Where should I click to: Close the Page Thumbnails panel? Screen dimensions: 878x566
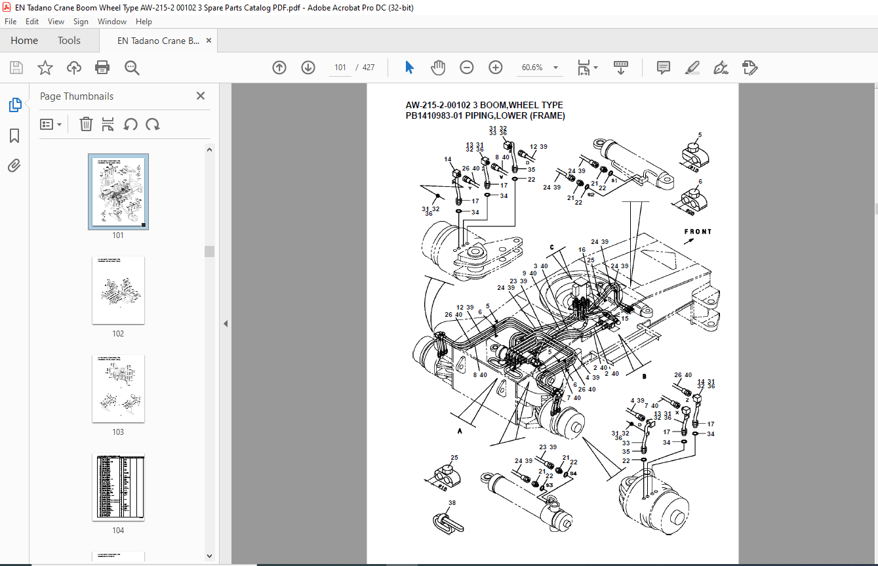[x=201, y=96]
